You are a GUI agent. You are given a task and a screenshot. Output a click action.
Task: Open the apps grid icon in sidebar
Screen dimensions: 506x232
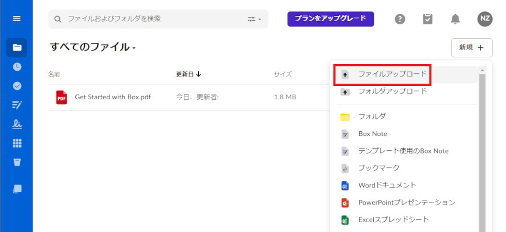17,143
